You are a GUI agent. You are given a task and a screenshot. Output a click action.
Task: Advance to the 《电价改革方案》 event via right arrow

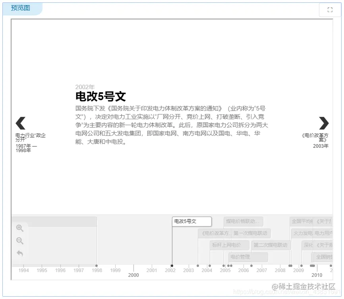(x=323, y=123)
